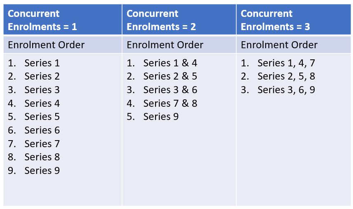Click the "Series 1" item in first column
353x209 pixels.
pos(42,63)
